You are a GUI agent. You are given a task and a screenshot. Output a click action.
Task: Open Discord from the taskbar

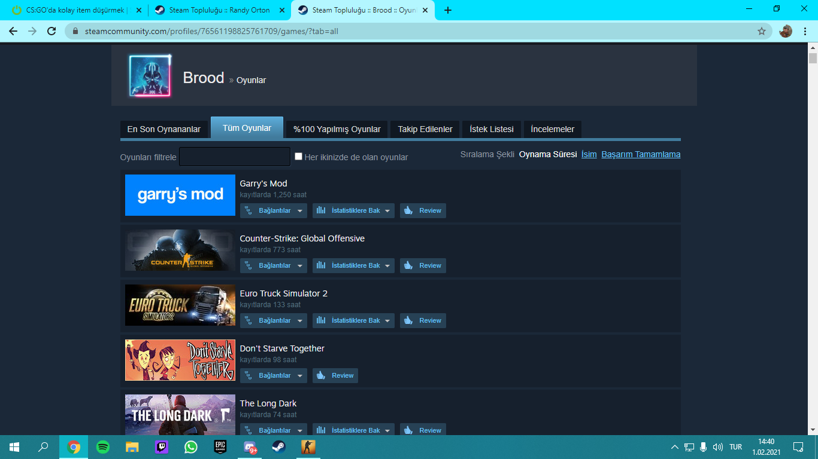click(250, 447)
